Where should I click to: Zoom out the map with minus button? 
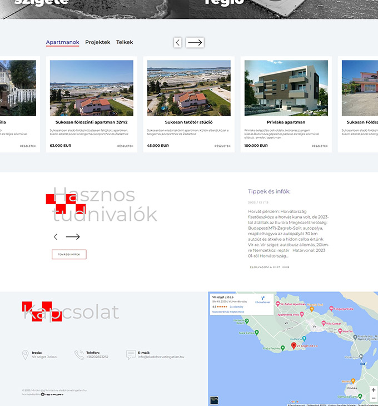374,398
